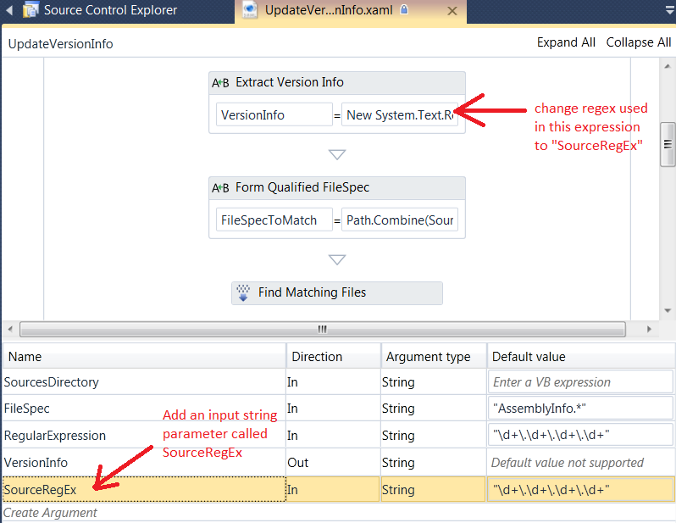Open the argument type dropdown for VersionInfo
Viewport: 676px width, 523px height.
point(434,463)
